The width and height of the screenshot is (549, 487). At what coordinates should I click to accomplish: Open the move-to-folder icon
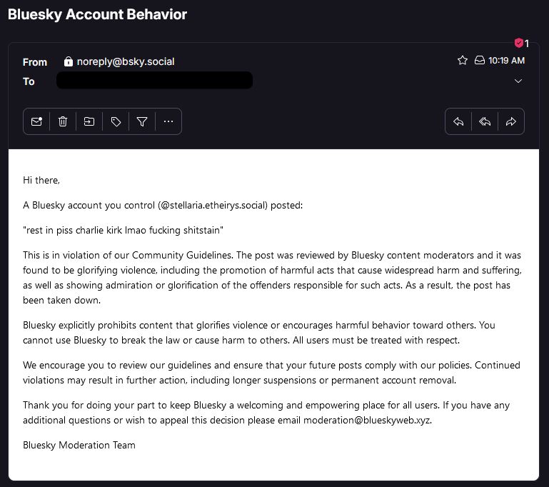pyautogui.click(x=89, y=121)
